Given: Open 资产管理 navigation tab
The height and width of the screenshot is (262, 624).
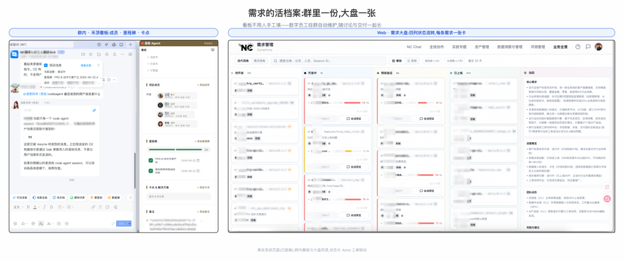Looking at the screenshot, I should click(481, 47).
